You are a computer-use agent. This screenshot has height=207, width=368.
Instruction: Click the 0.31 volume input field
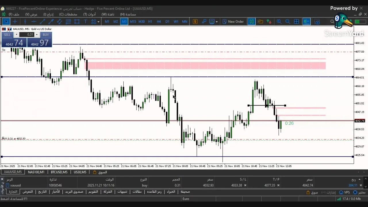[27, 35]
